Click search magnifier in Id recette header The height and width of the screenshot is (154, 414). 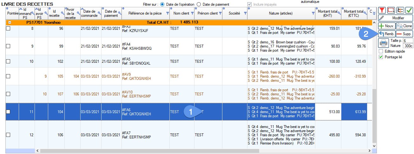(62, 13)
